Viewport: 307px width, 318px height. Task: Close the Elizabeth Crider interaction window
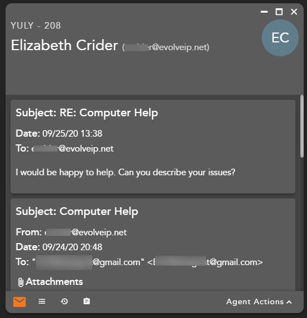(x=294, y=12)
